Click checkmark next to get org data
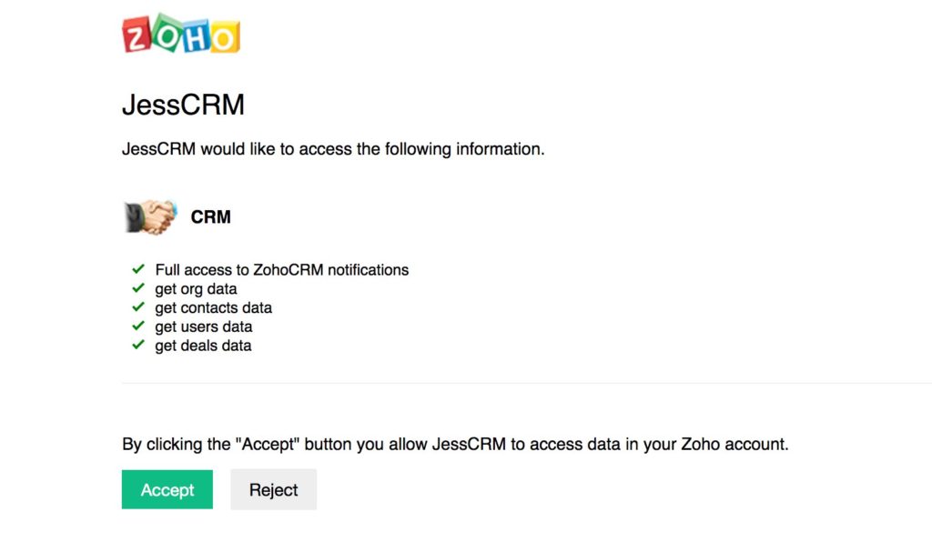The height and width of the screenshot is (542, 932). [x=138, y=288]
